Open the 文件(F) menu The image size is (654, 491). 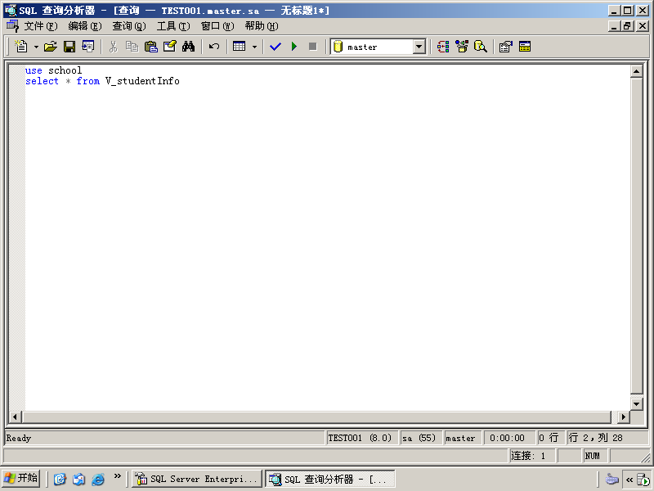(40, 26)
